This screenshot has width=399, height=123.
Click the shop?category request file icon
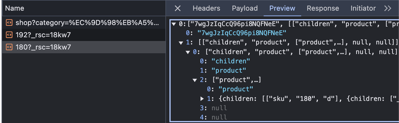click(9, 23)
